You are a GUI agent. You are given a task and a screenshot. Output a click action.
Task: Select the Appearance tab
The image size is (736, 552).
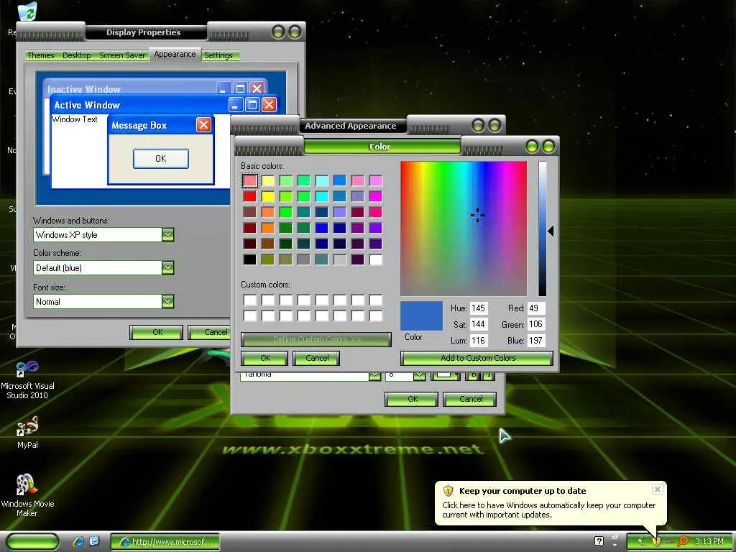[175, 55]
